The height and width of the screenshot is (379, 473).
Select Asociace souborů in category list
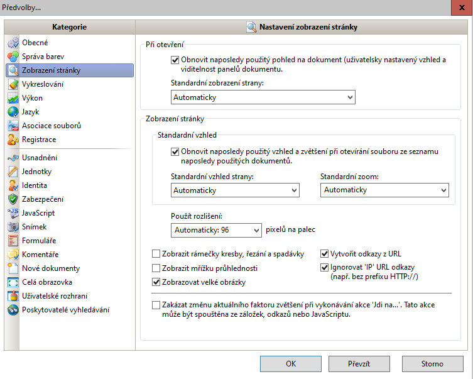pyautogui.click(x=52, y=126)
